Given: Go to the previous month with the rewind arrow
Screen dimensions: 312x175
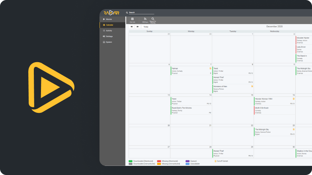Looking at the screenshot, I should (132, 27).
